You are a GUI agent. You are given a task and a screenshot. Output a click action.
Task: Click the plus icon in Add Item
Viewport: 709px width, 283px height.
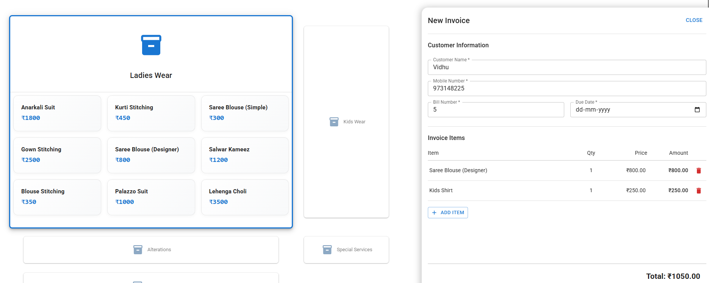[434, 213]
